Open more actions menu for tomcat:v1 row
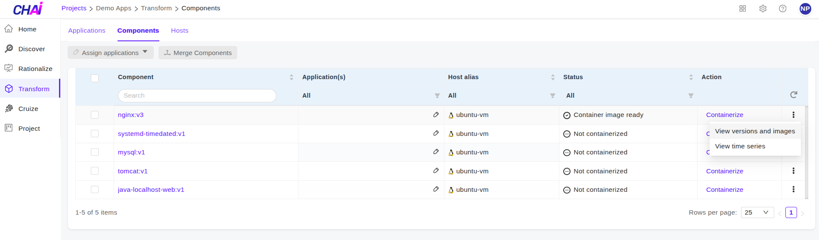Screen dimensions: 819x240 (x=793, y=171)
